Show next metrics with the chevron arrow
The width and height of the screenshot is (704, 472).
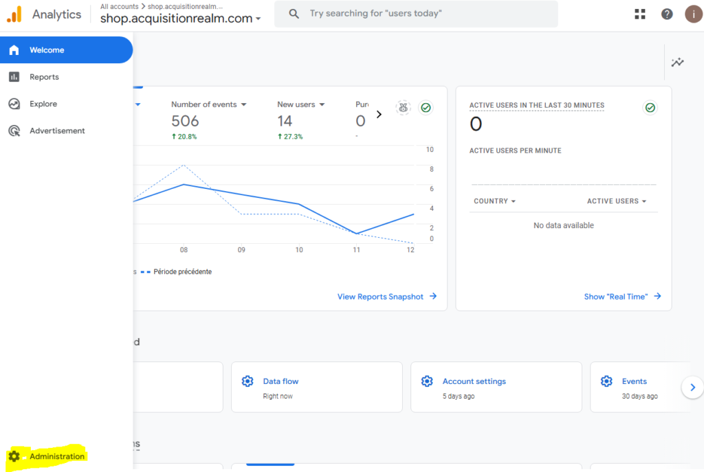click(x=379, y=115)
